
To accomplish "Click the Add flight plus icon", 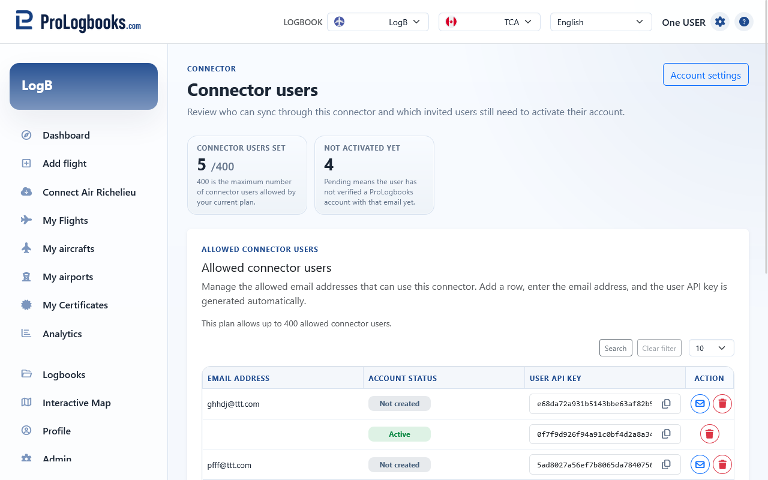I will pos(26,163).
